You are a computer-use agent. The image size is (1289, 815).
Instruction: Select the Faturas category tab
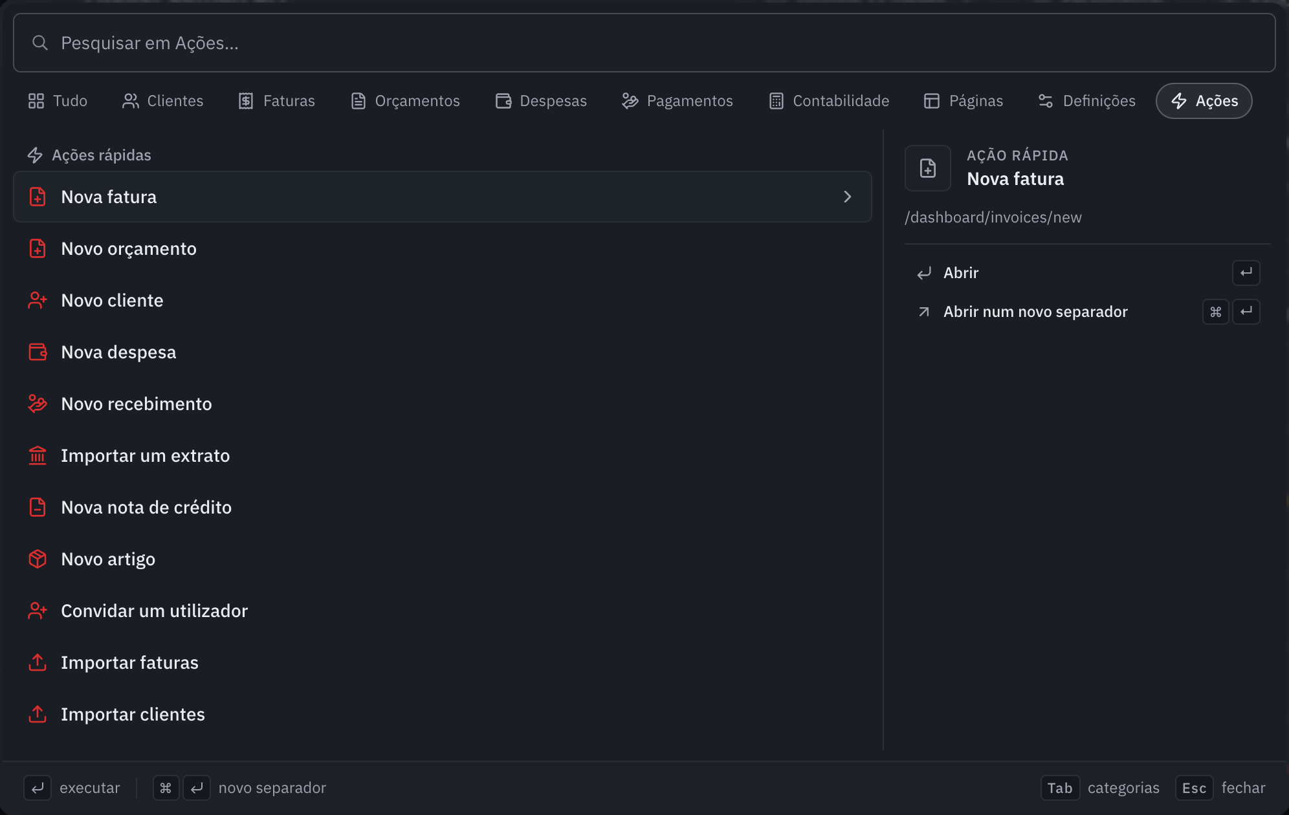(276, 101)
